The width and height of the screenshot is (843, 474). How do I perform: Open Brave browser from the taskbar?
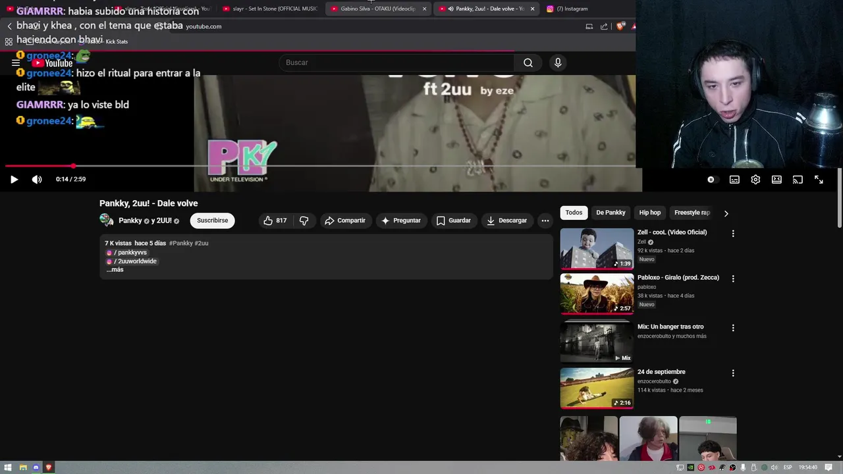point(49,467)
